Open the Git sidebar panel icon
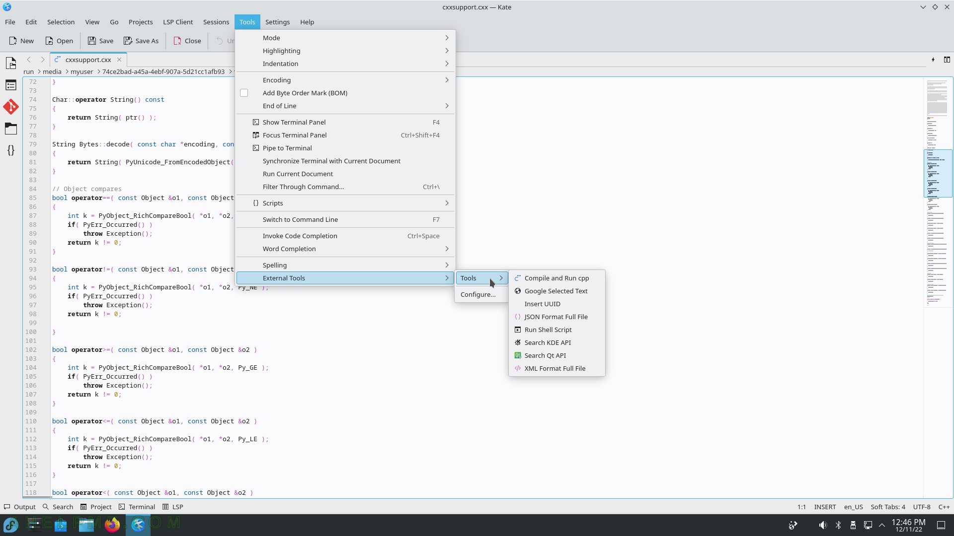 coord(11,107)
